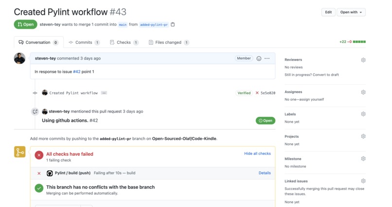
Task: Click 'Convert to draft' link
Action: coord(326,75)
